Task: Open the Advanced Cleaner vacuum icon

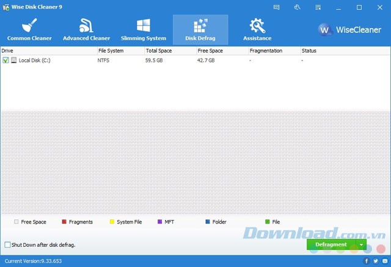Action: (x=86, y=26)
